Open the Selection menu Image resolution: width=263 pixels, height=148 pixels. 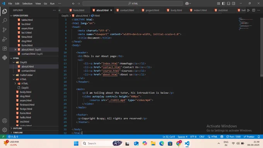point(27,3)
